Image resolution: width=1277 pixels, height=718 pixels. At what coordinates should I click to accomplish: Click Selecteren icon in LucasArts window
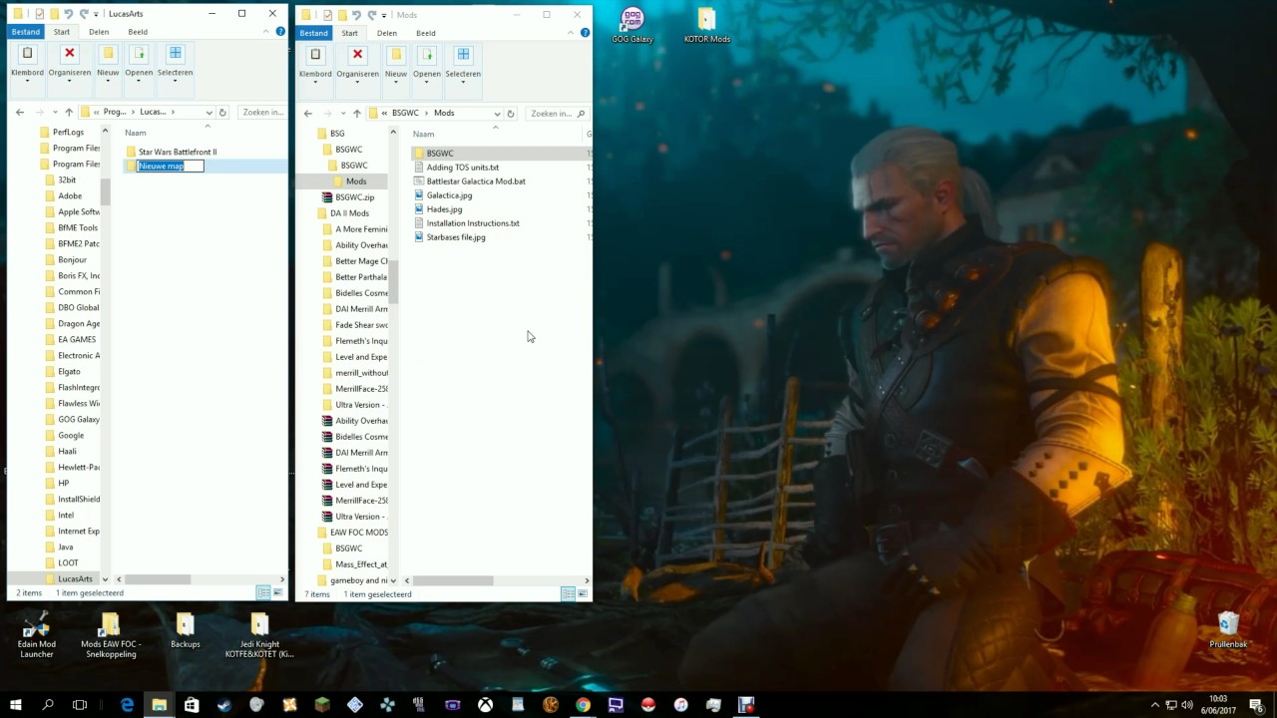point(176,53)
